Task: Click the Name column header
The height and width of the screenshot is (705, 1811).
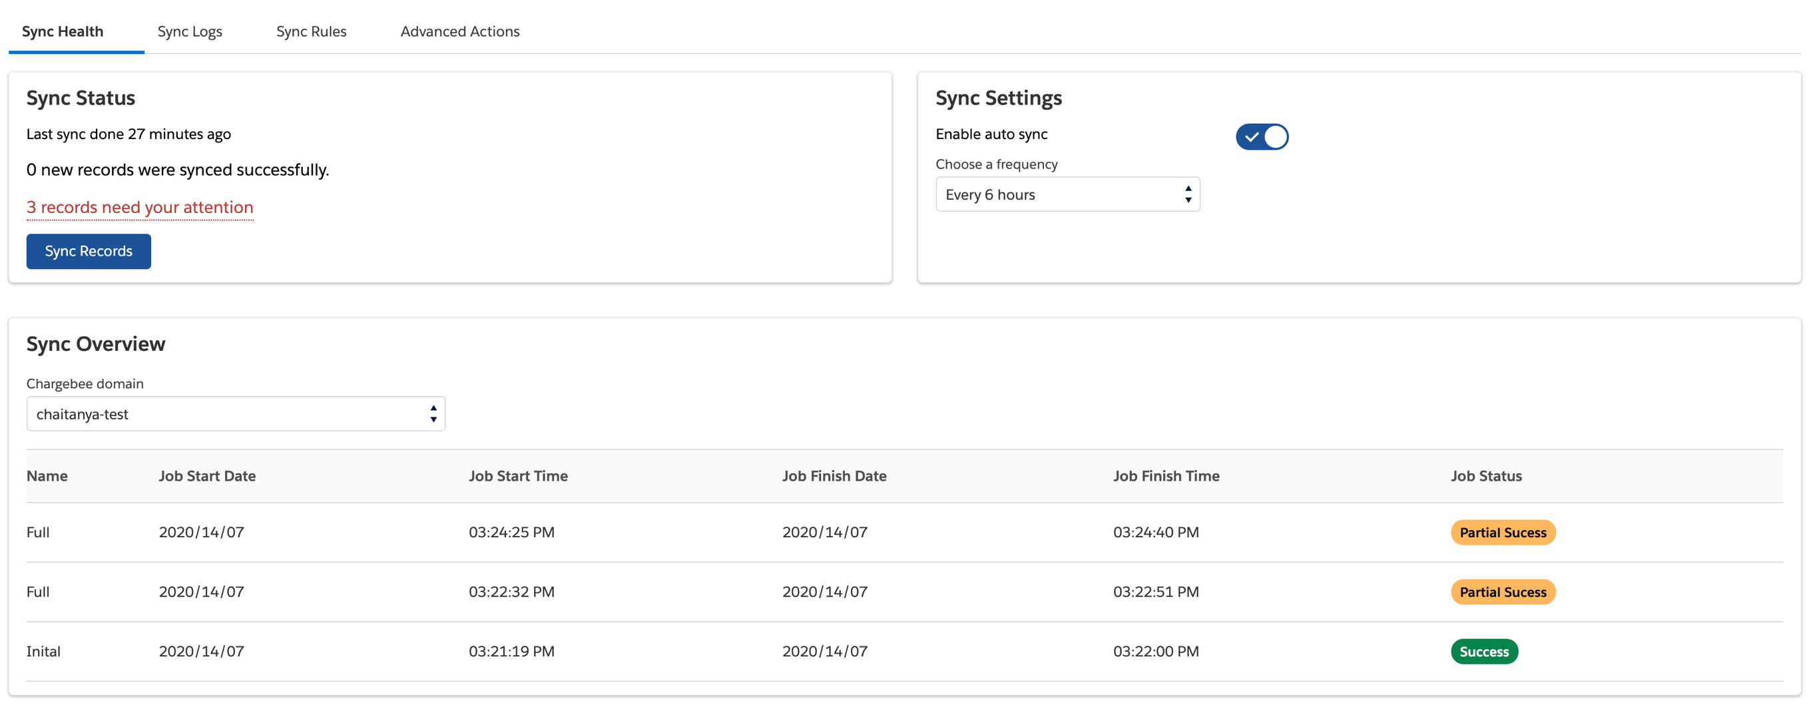Action: point(47,476)
